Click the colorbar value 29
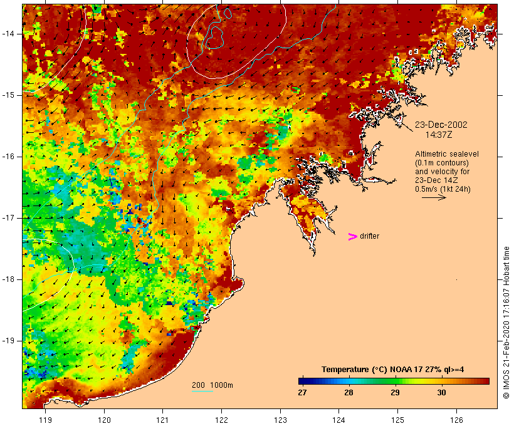514x426 pixels. tap(395, 392)
